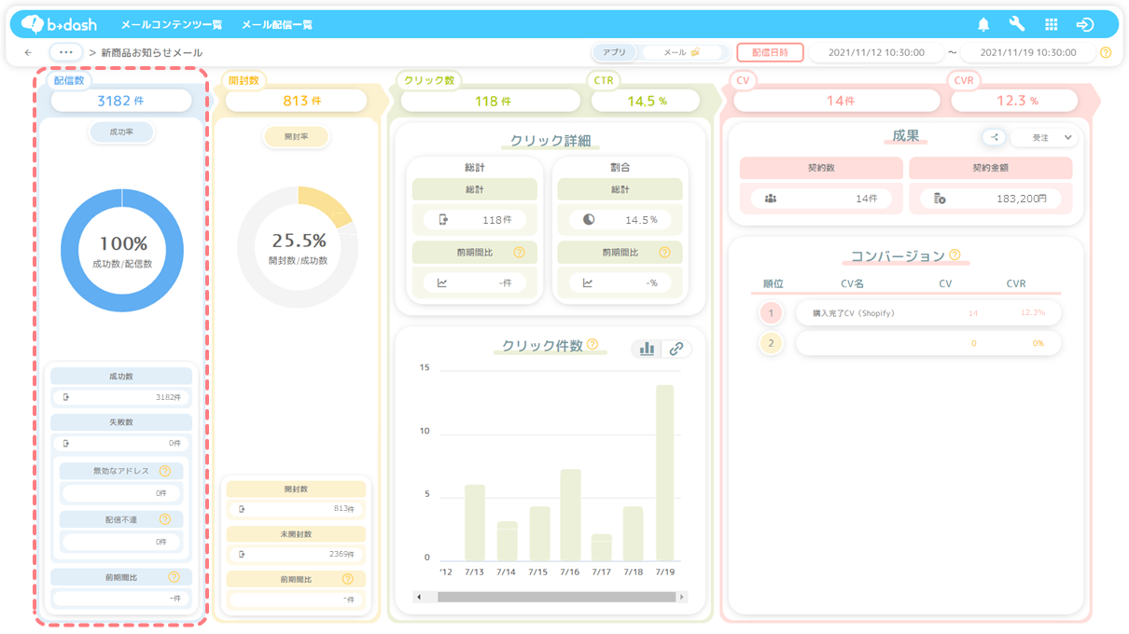Select the メール toggle option
Image resolution: width=1129 pixels, height=634 pixels.
click(x=681, y=53)
